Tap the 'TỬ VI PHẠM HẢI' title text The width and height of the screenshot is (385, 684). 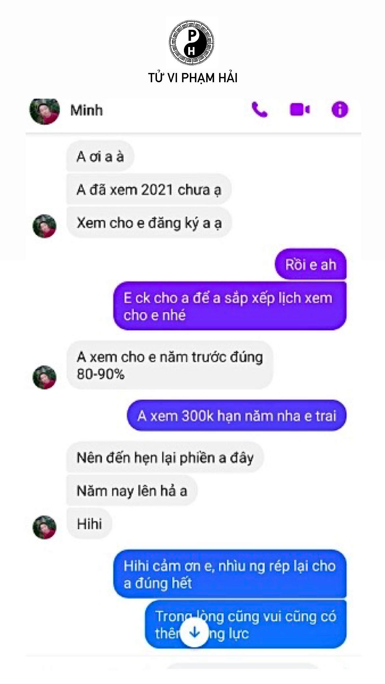[192, 78]
